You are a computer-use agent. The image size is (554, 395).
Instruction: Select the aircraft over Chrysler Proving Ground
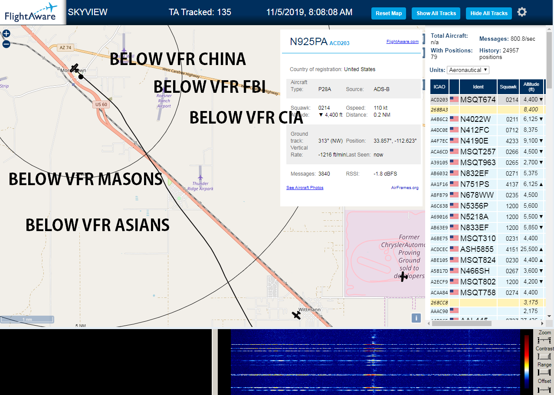coord(403,276)
